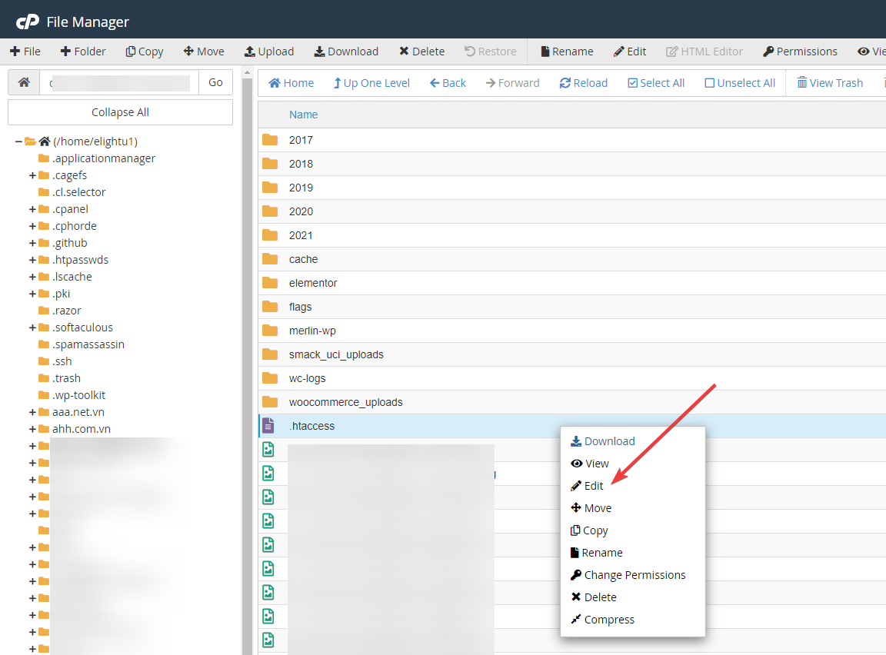Click the Back navigation link
Image resolution: width=886 pixels, height=655 pixels.
pyautogui.click(x=448, y=83)
